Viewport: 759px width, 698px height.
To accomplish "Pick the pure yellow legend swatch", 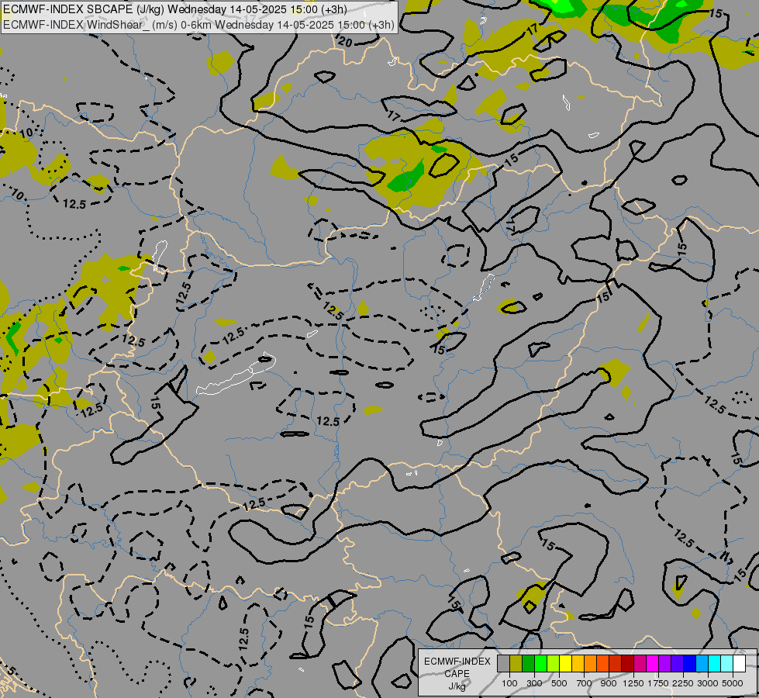I will tap(565, 664).
